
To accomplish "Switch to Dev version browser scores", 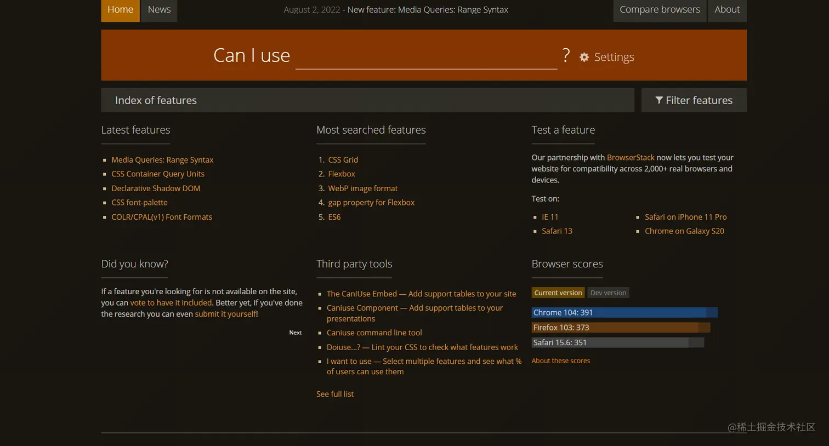I will pyautogui.click(x=608, y=293).
